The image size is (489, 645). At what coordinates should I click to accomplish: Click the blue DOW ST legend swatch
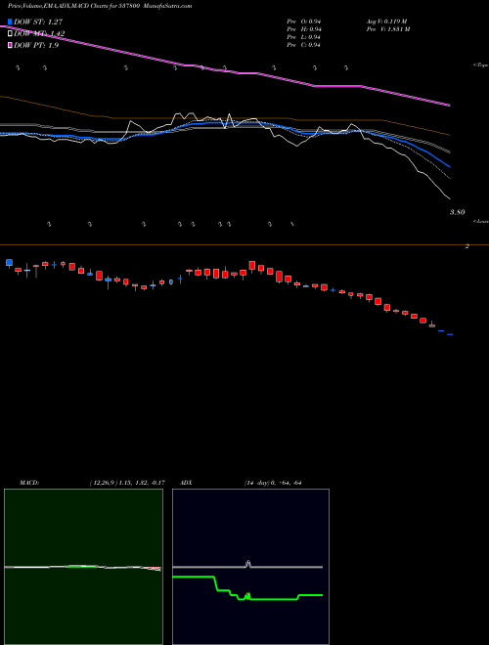coord(10,21)
